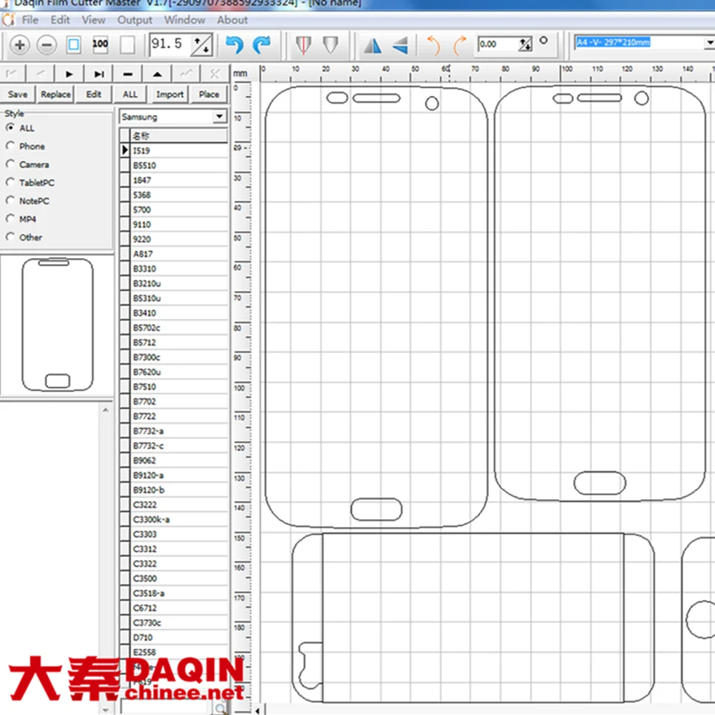Open the Window menu
This screenshot has height=715, width=715.
pyautogui.click(x=184, y=20)
